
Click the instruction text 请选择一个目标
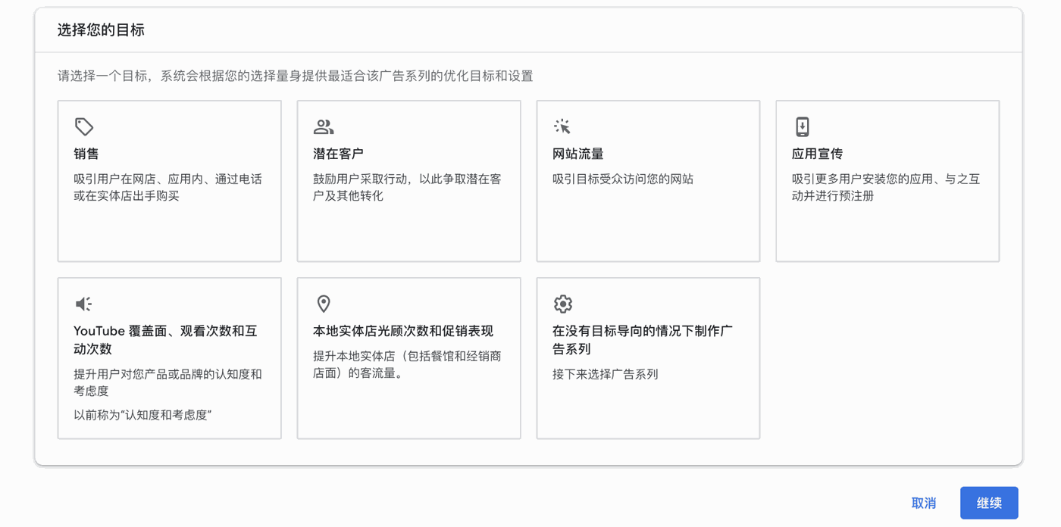coord(296,76)
